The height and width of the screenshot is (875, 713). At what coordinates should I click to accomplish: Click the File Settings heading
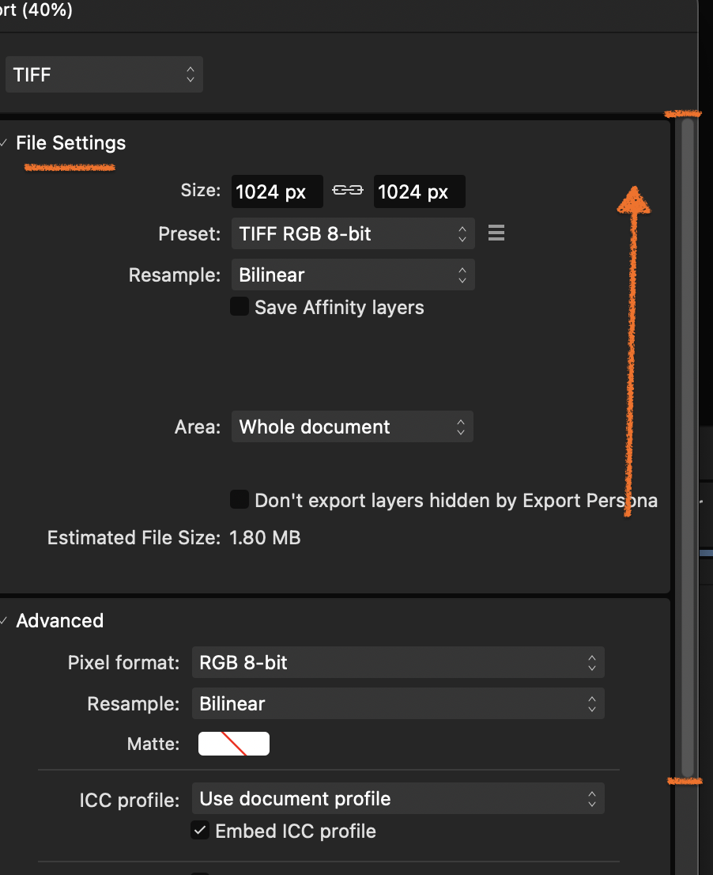click(x=71, y=143)
